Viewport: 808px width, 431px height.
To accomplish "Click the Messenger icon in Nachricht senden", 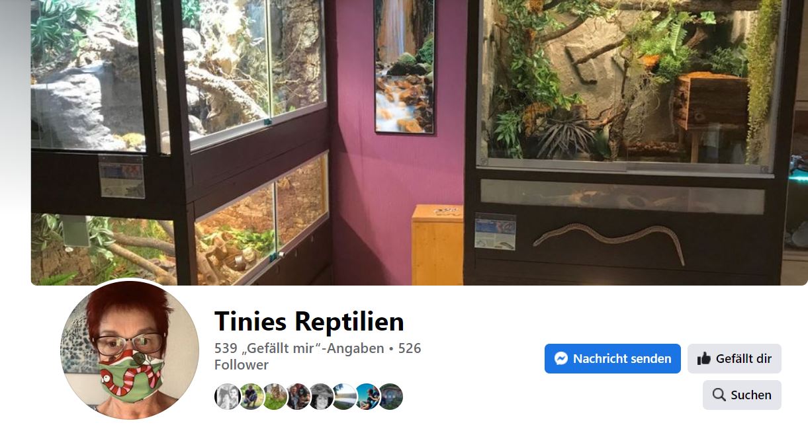I will pos(561,359).
